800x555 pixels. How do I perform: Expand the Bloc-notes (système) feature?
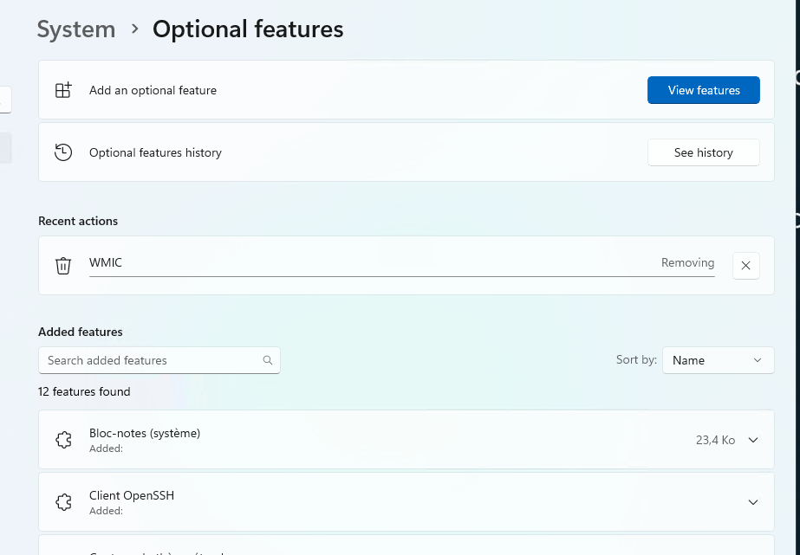pyautogui.click(x=752, y=440)
